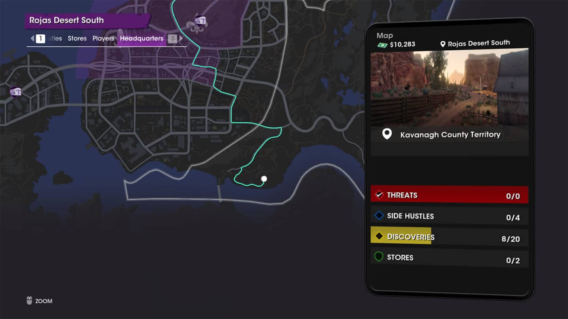Click the Saints fleur-de-lis headquarters icon

pyautogui.click(x=197, y=25)
